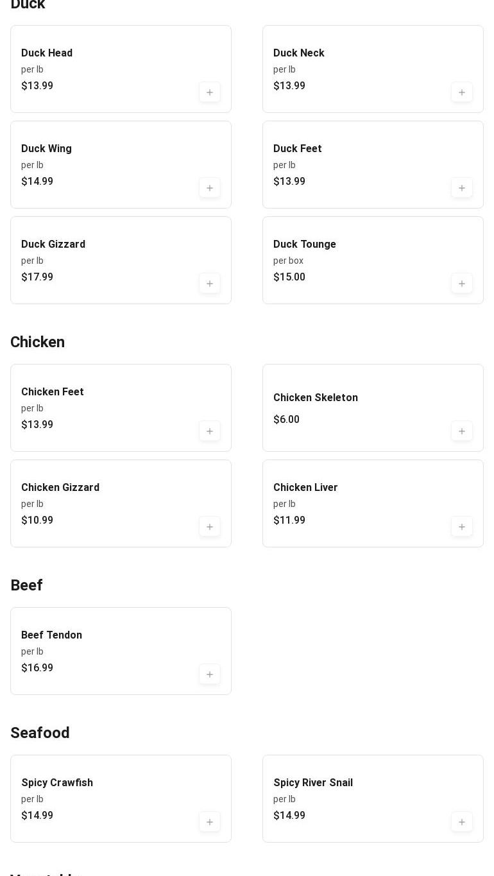Click plus icon for Duck Wing
Screen dimensions: 494x876
210,188
